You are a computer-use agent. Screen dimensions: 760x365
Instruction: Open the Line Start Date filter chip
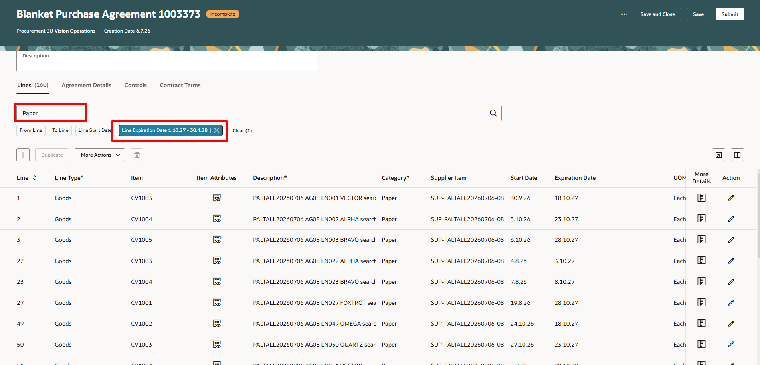coord(95,130)
